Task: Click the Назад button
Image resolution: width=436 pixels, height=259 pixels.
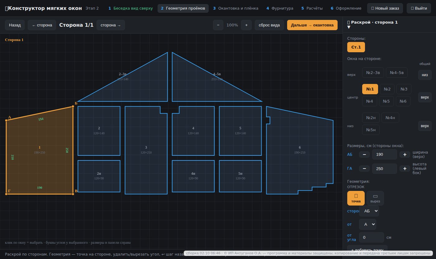Action: tap(15, 25)
